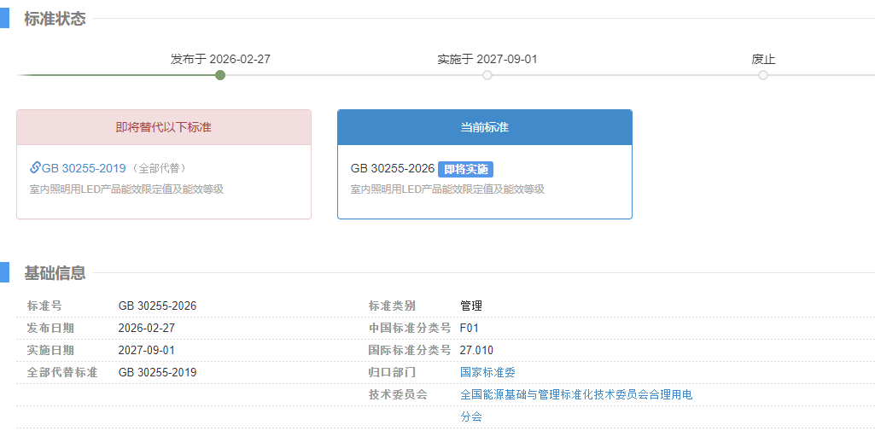Click the chain link icon beside GB 30255-2019
Viewport: 875px width, 431px height.
click(x=35, y=167)
